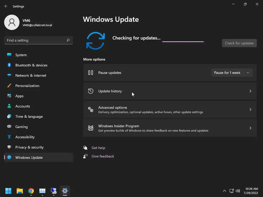263x197 pixels.
Task: Click the VM6@collabnet.local account email
Action: click(37, 25)
